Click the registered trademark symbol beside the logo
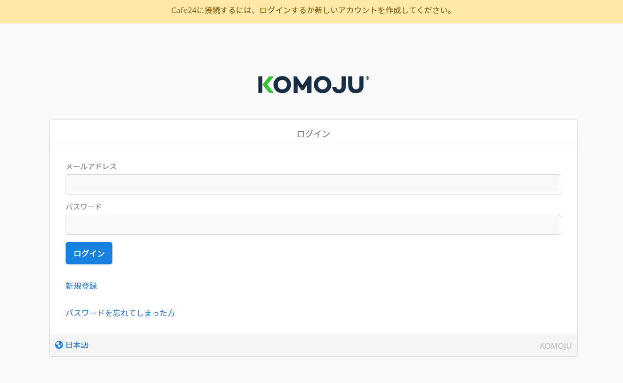This screenshot has height=383, width=623. pyautogui.click(x=367, y=78)
